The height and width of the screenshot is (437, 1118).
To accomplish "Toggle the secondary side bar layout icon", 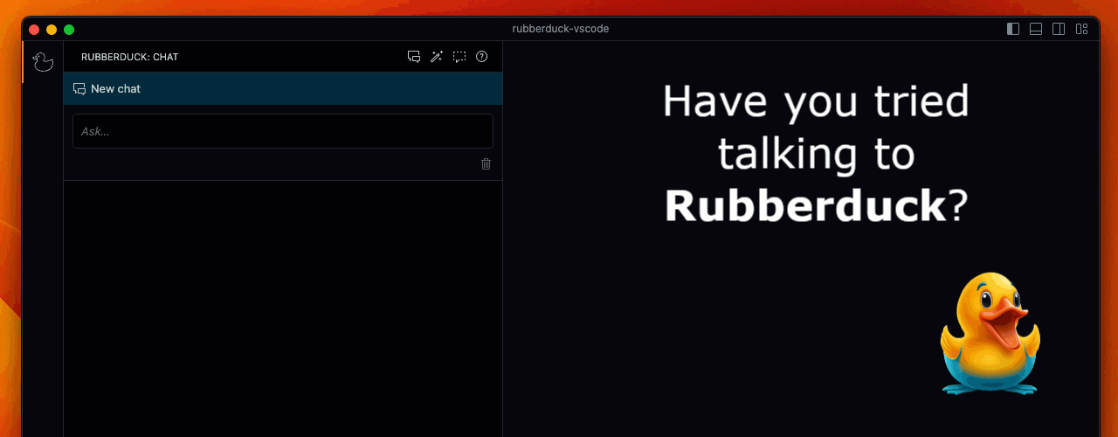I will point(1059,29).
